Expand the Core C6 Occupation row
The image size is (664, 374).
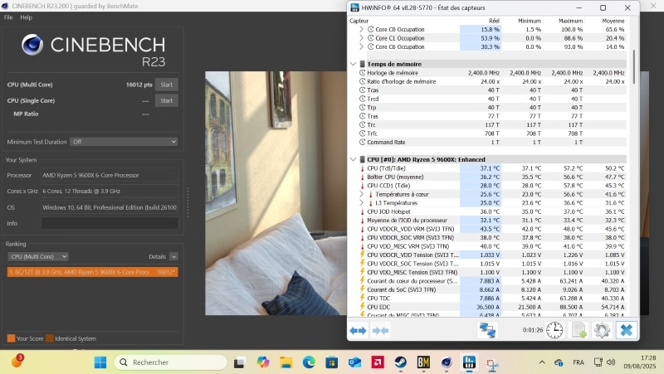(x=361, y=46)
